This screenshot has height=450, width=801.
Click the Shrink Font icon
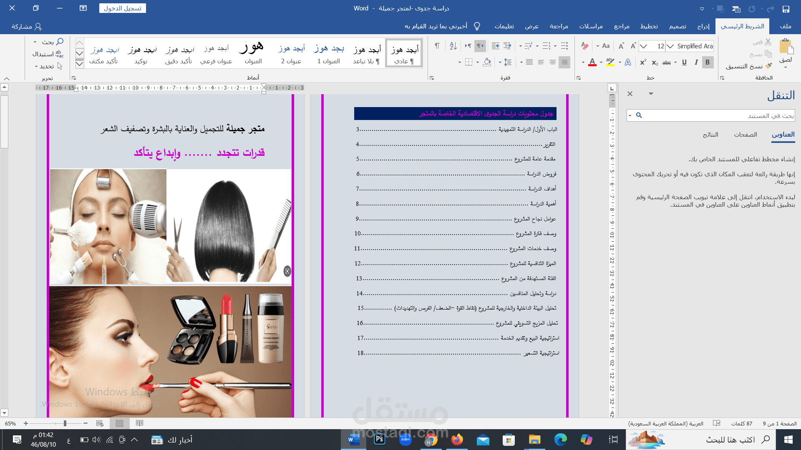(x=621, y=46)
